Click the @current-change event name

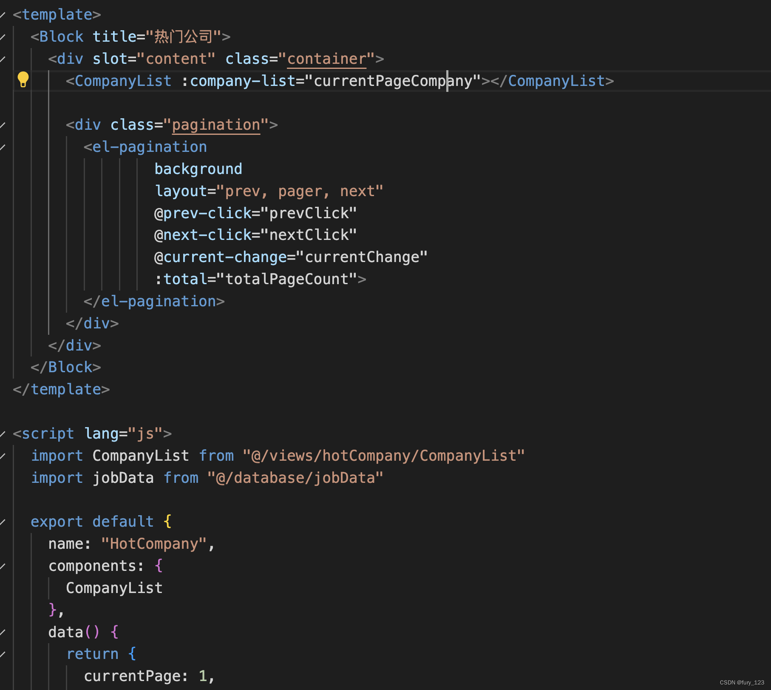pos(221,257)
